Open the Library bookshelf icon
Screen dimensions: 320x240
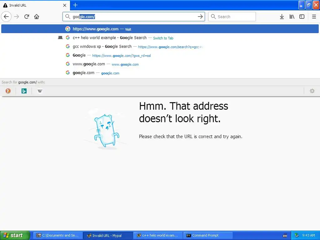click(x=292, y=17)
